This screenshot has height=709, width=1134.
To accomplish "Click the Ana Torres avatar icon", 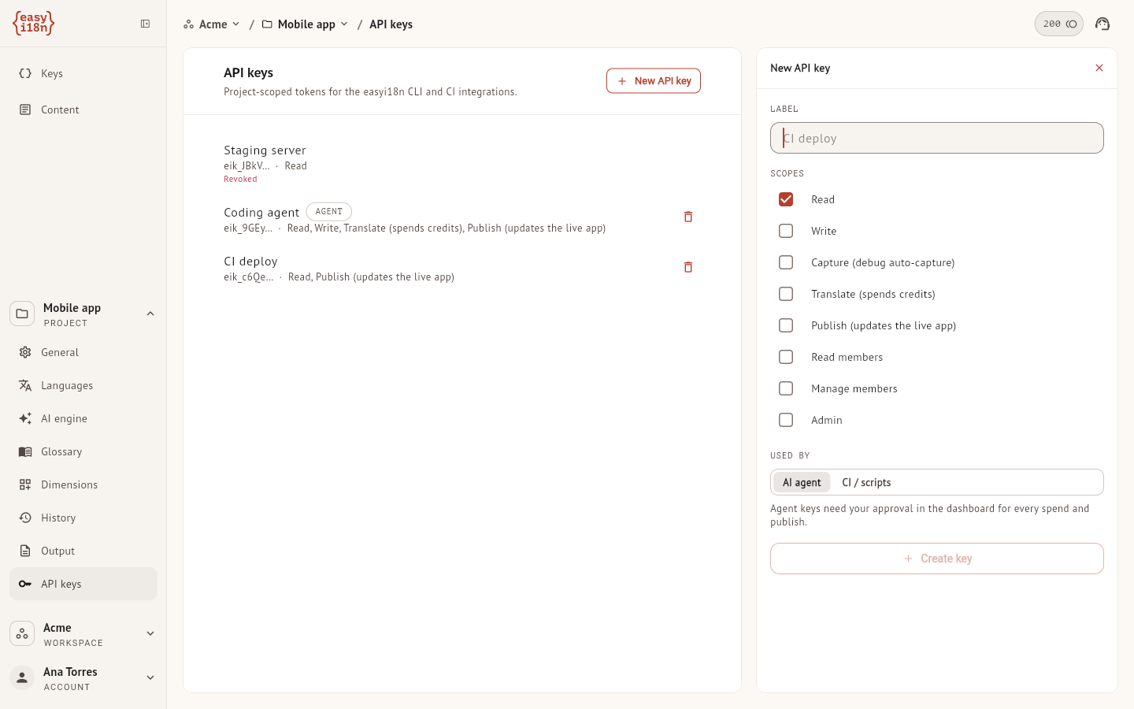I will [22, 677].
